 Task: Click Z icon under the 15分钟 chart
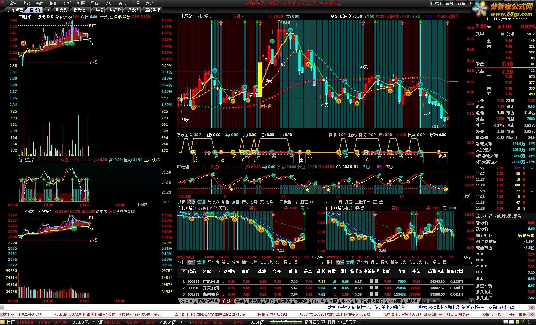[x=322, y=262]
